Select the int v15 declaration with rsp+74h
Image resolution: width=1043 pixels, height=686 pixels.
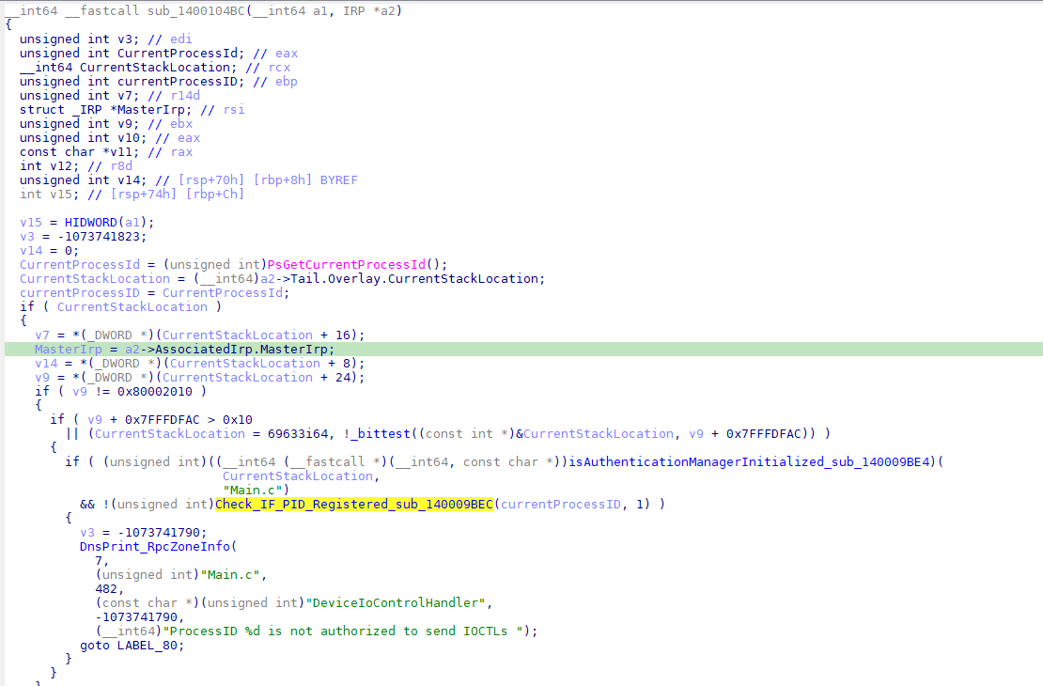132,195
